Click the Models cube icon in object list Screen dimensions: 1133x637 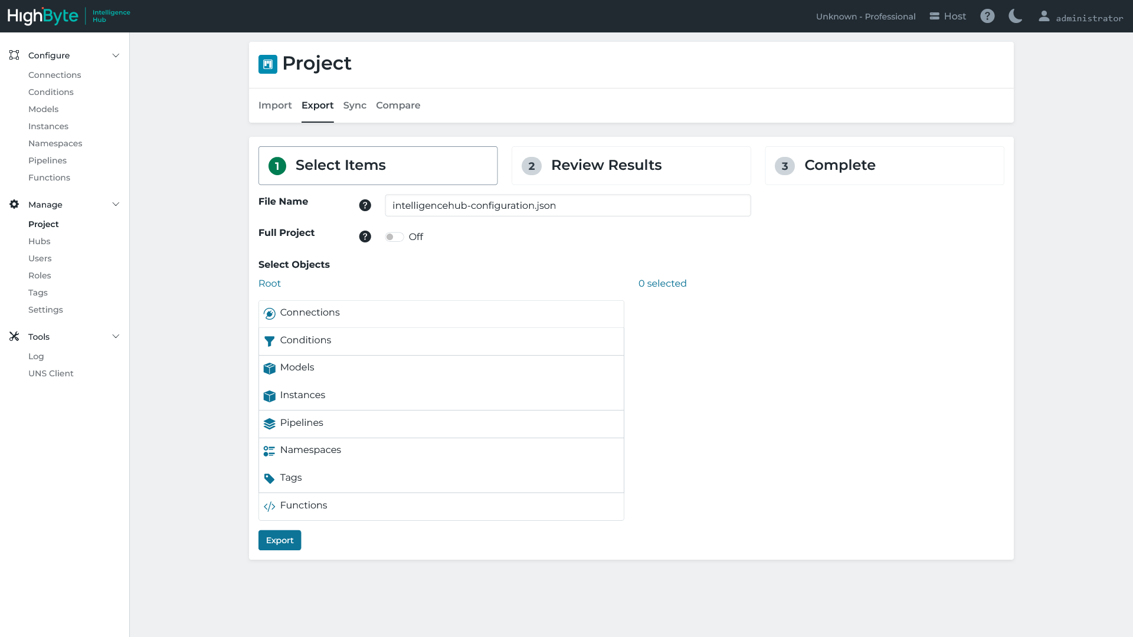270,369
